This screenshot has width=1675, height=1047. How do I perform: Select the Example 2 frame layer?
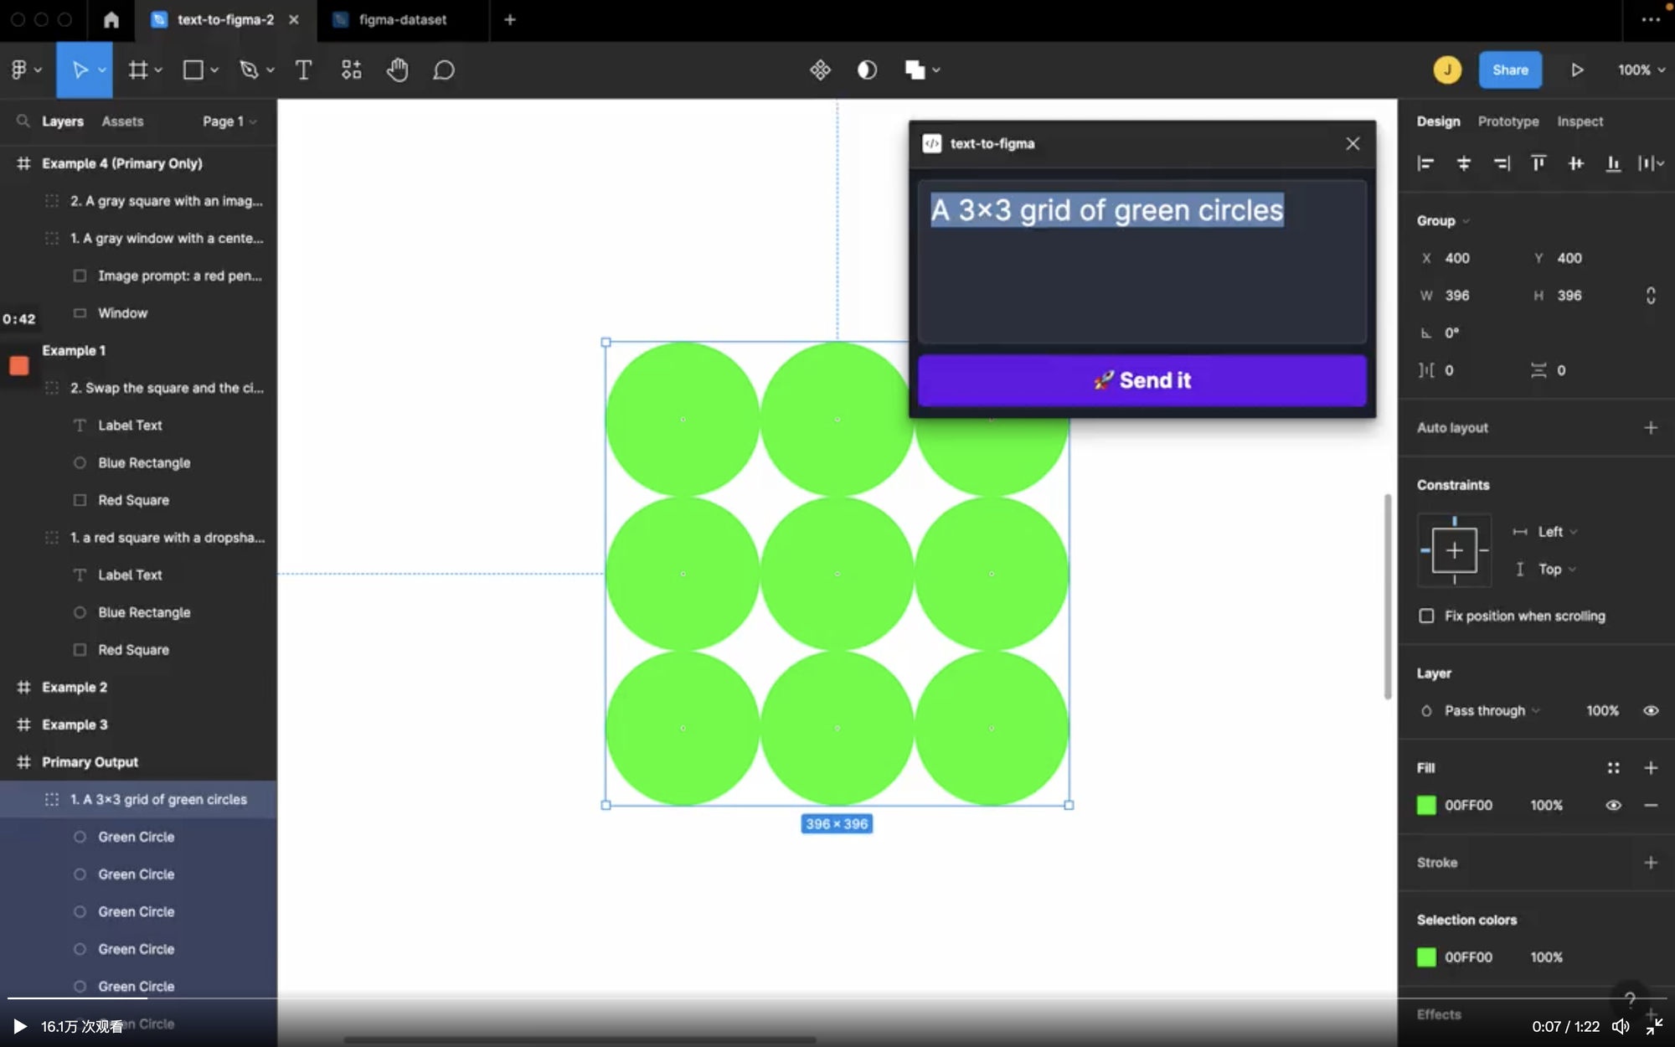[75, 687]
